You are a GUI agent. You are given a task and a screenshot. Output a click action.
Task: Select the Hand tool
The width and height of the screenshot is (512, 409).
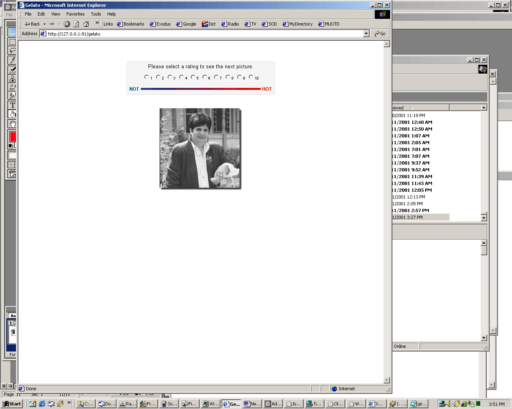pos(12,123)
